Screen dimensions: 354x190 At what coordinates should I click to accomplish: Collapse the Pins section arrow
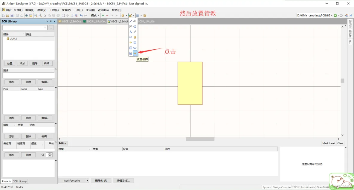pyautogui.click(x=56, y=88)
